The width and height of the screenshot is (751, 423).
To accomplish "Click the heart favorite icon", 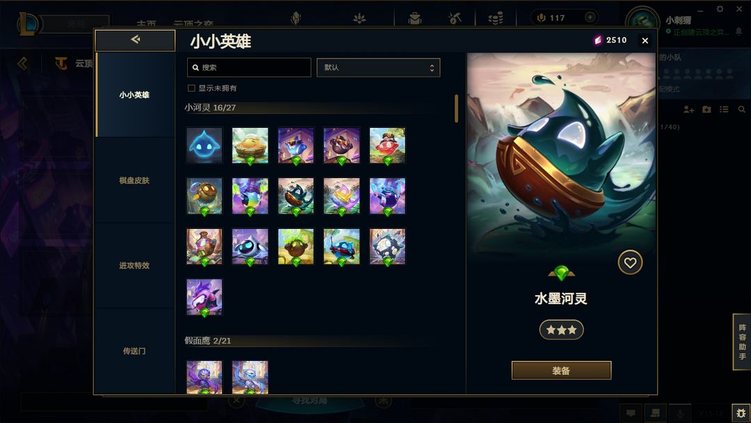I will [630, 262].
